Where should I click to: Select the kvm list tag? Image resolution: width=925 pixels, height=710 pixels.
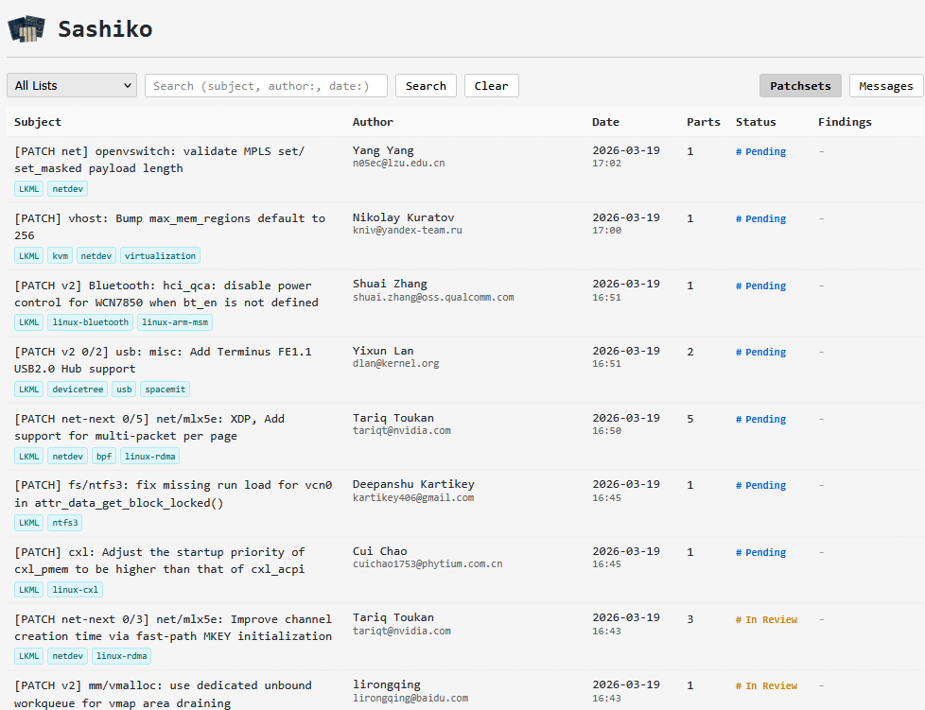pyautogui.click(x=60, y=255)
